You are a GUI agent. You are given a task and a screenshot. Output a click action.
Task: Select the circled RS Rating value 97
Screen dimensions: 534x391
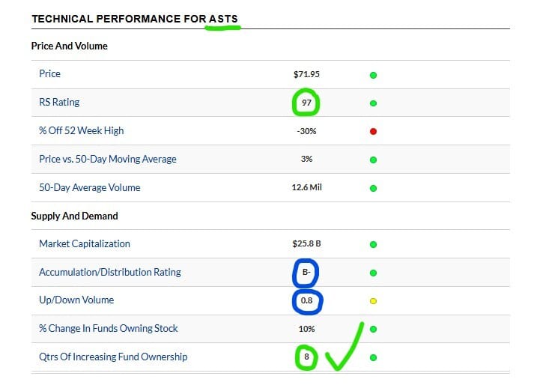pos(306,103)
